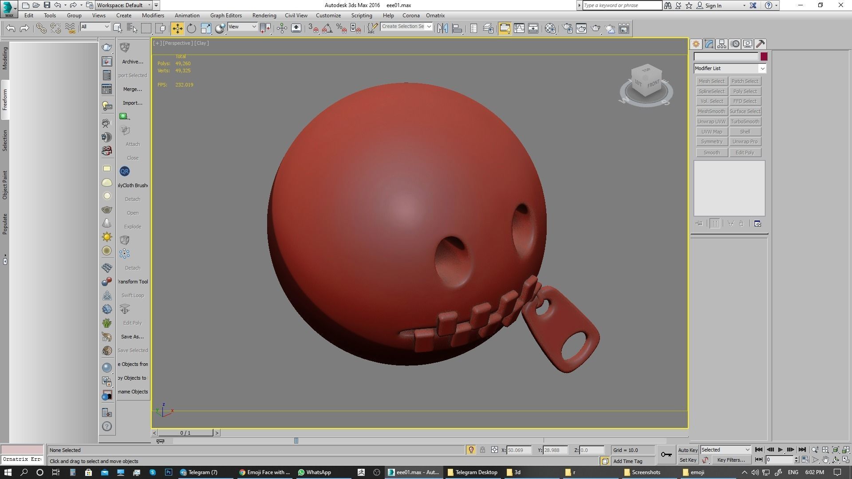Open the [Clay] viewport shading menu
The width and height of the screenshot is (852, 479).
click(x=201, y=43)
